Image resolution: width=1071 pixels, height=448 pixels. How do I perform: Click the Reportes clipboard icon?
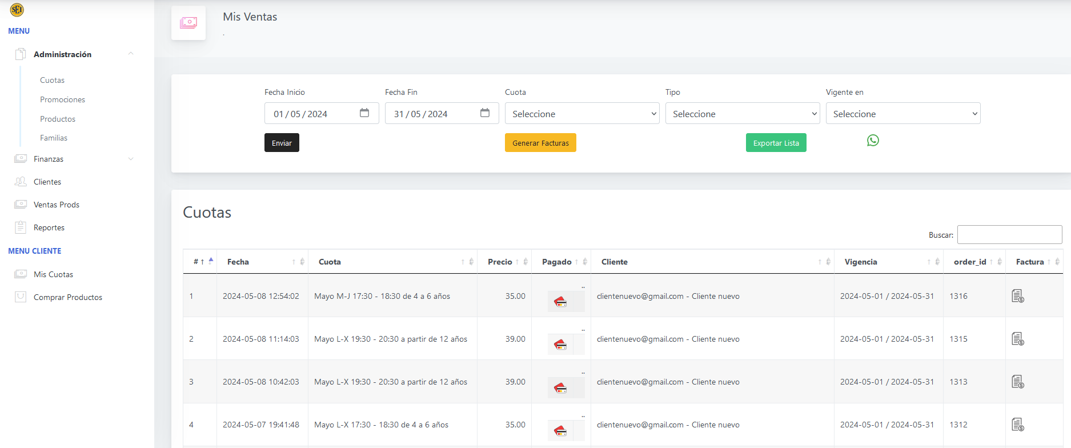pyautogui.click(x=21, y=227)
